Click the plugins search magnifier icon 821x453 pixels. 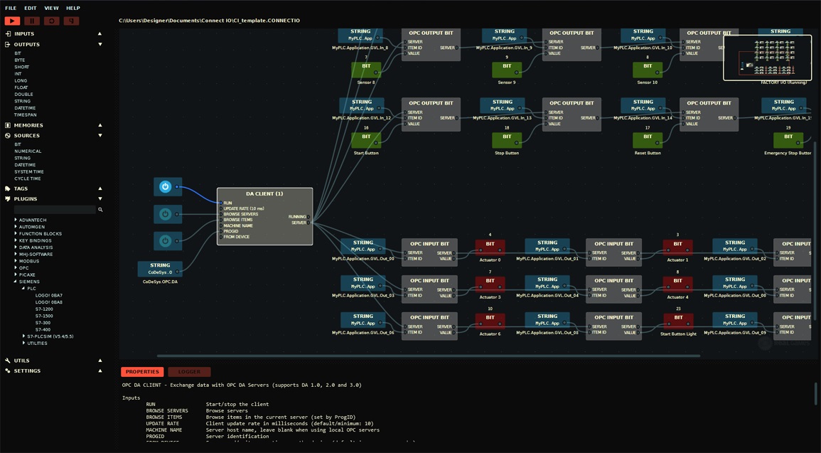click(100, 210)
